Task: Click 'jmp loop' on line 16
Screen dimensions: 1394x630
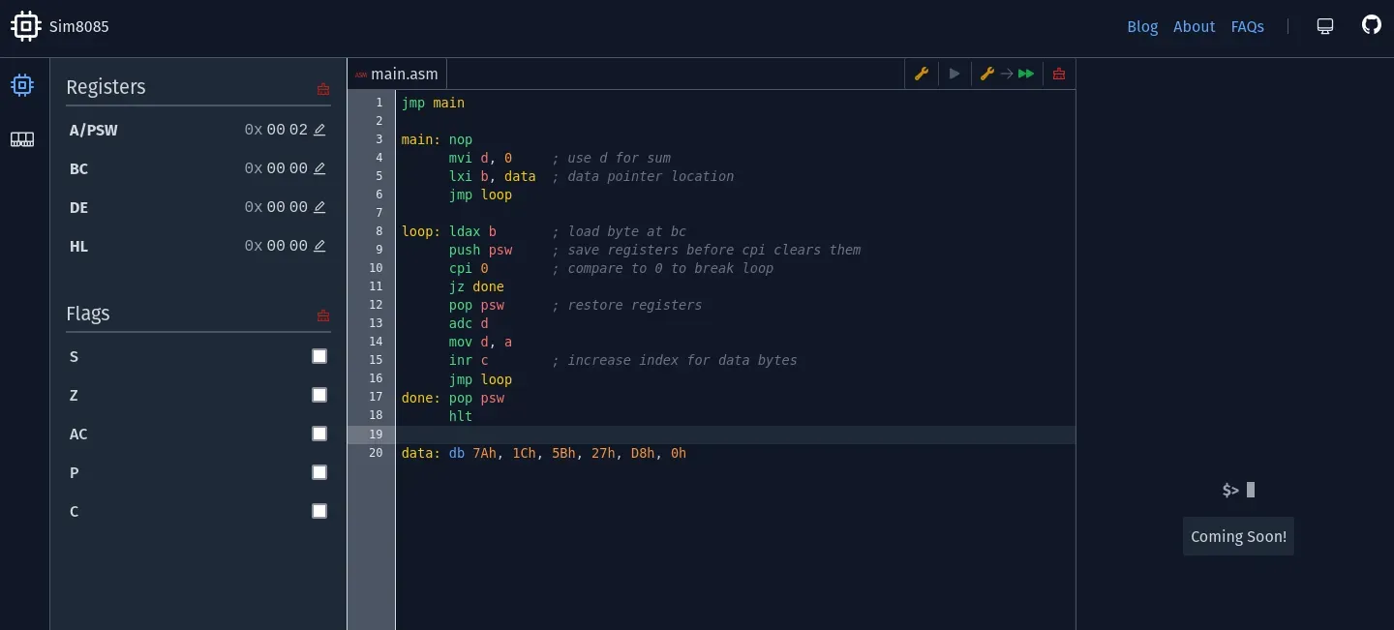Action: (480, 379)
